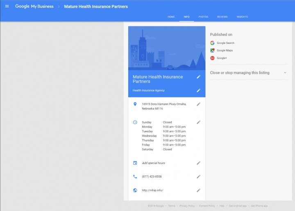
Task: Expand Close or stop managing this listing
Action: point(248,73)
